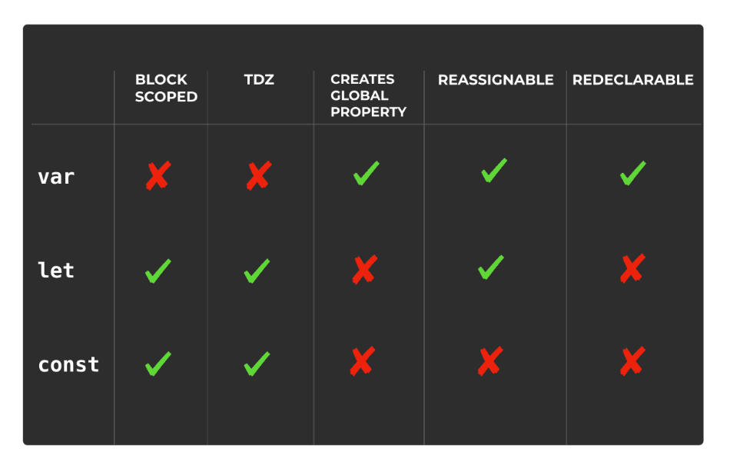Click the red cross for const REASSIGNABLE
This screenshot has height=475, width=730.
pyautogui.click(x=490, y=360)
